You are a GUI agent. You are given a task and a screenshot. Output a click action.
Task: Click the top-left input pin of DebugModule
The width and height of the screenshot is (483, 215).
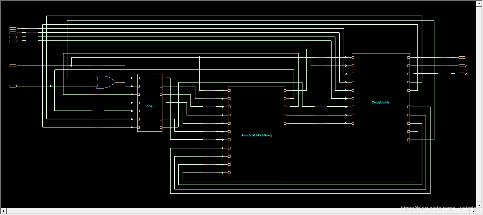tap(353, 57)
